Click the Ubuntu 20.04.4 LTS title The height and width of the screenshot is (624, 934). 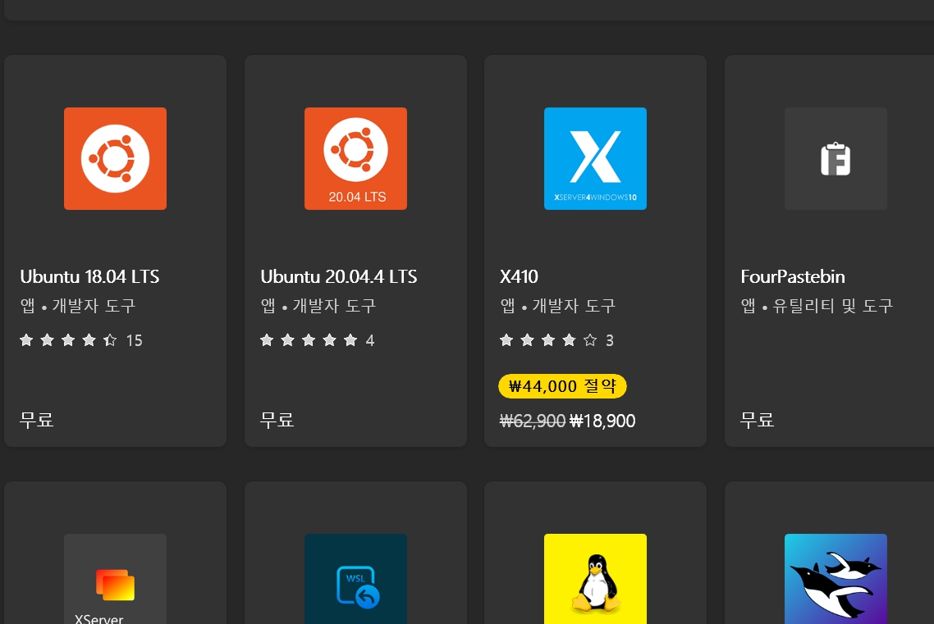coord(338,276)
